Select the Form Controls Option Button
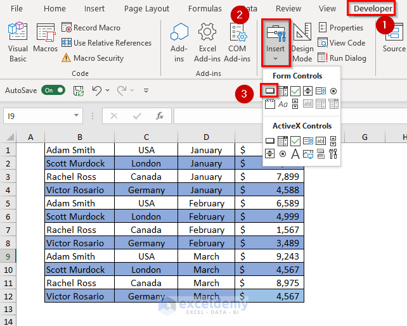The height and width of the screenshot is (326, 407). pos(333,91)
